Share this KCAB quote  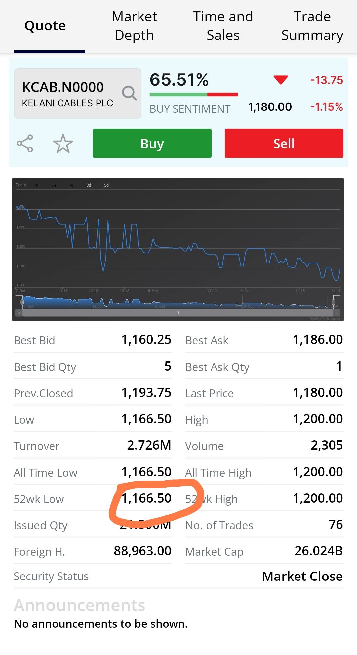coord(25,143)
